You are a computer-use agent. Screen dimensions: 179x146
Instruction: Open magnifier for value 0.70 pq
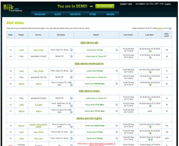point(117,71)
